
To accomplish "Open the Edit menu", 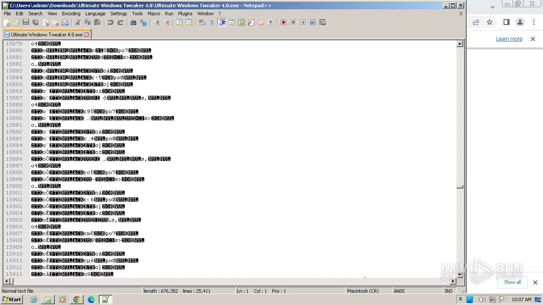I will tap(20, 14).
